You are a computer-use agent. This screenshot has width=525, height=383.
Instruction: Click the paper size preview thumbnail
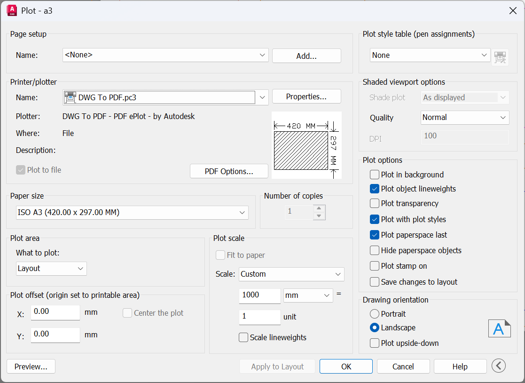click(306, 145)
